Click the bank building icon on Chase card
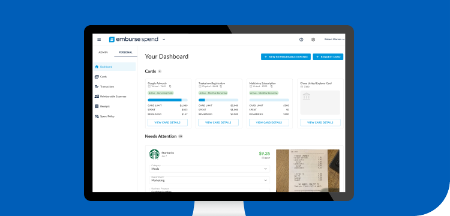The width and height of the screenshot is (450, 216). click(x=307, y=97)
